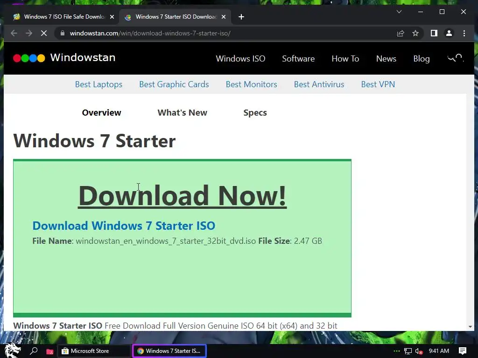The image size is (478, 358).
Task: Go to Windowstan home via site name
Action: (83, 57)
